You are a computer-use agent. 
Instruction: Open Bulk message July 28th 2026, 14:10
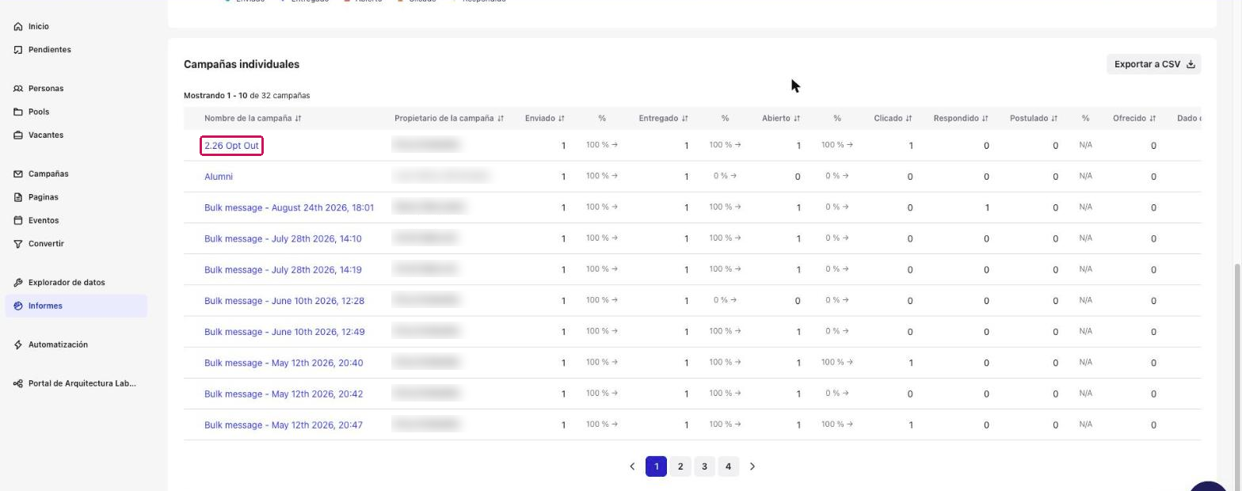(x=283, y=238)
